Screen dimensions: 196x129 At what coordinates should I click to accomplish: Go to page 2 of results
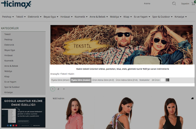point(58,89)
